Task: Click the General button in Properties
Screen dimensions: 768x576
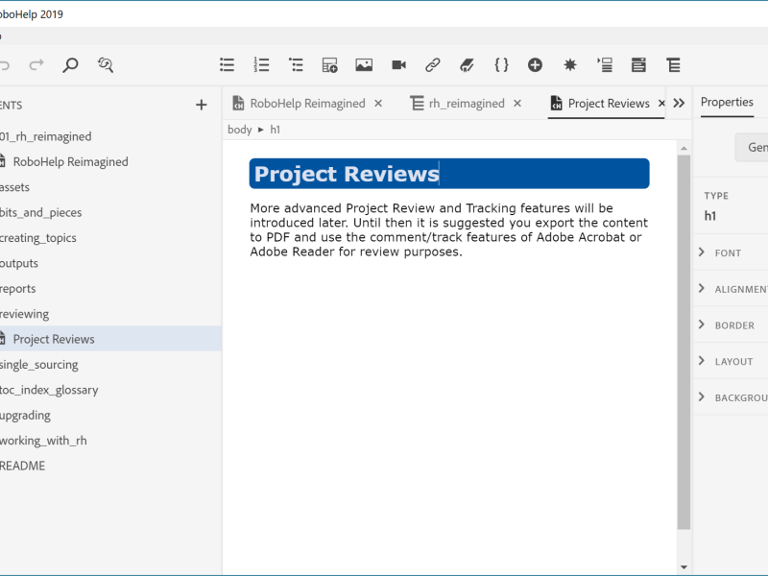Action: 752,148
